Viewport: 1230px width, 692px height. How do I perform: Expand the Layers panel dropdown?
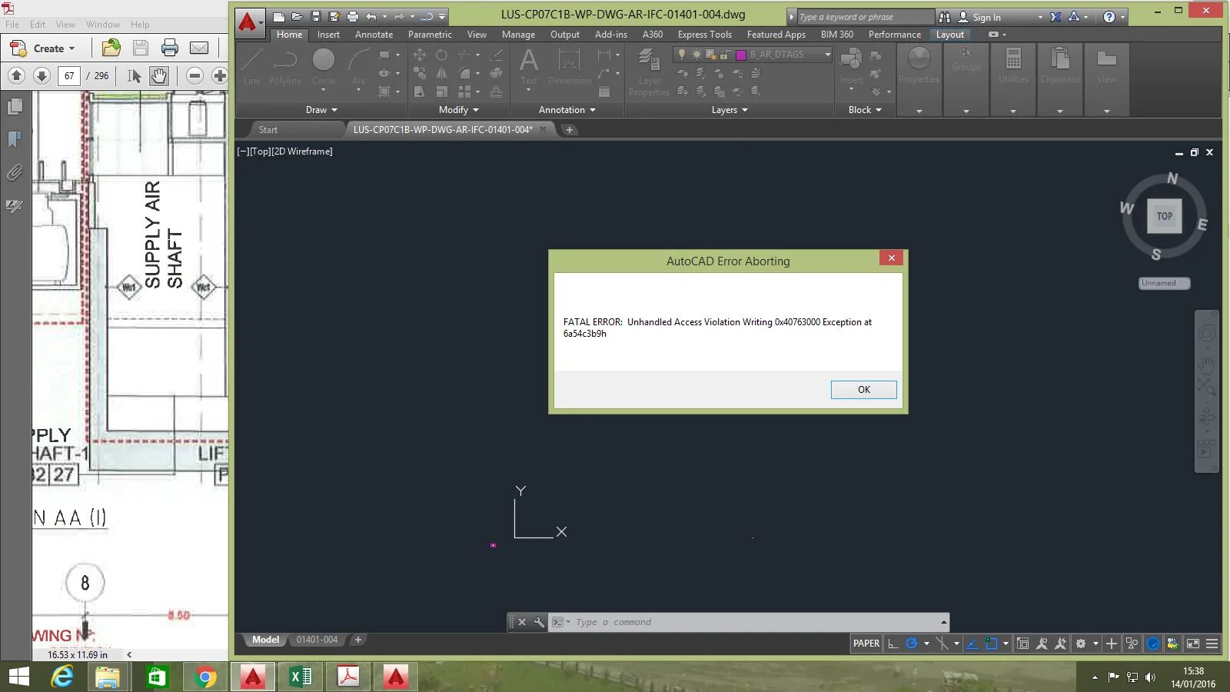pyautogui.click(x=730, y=110)
